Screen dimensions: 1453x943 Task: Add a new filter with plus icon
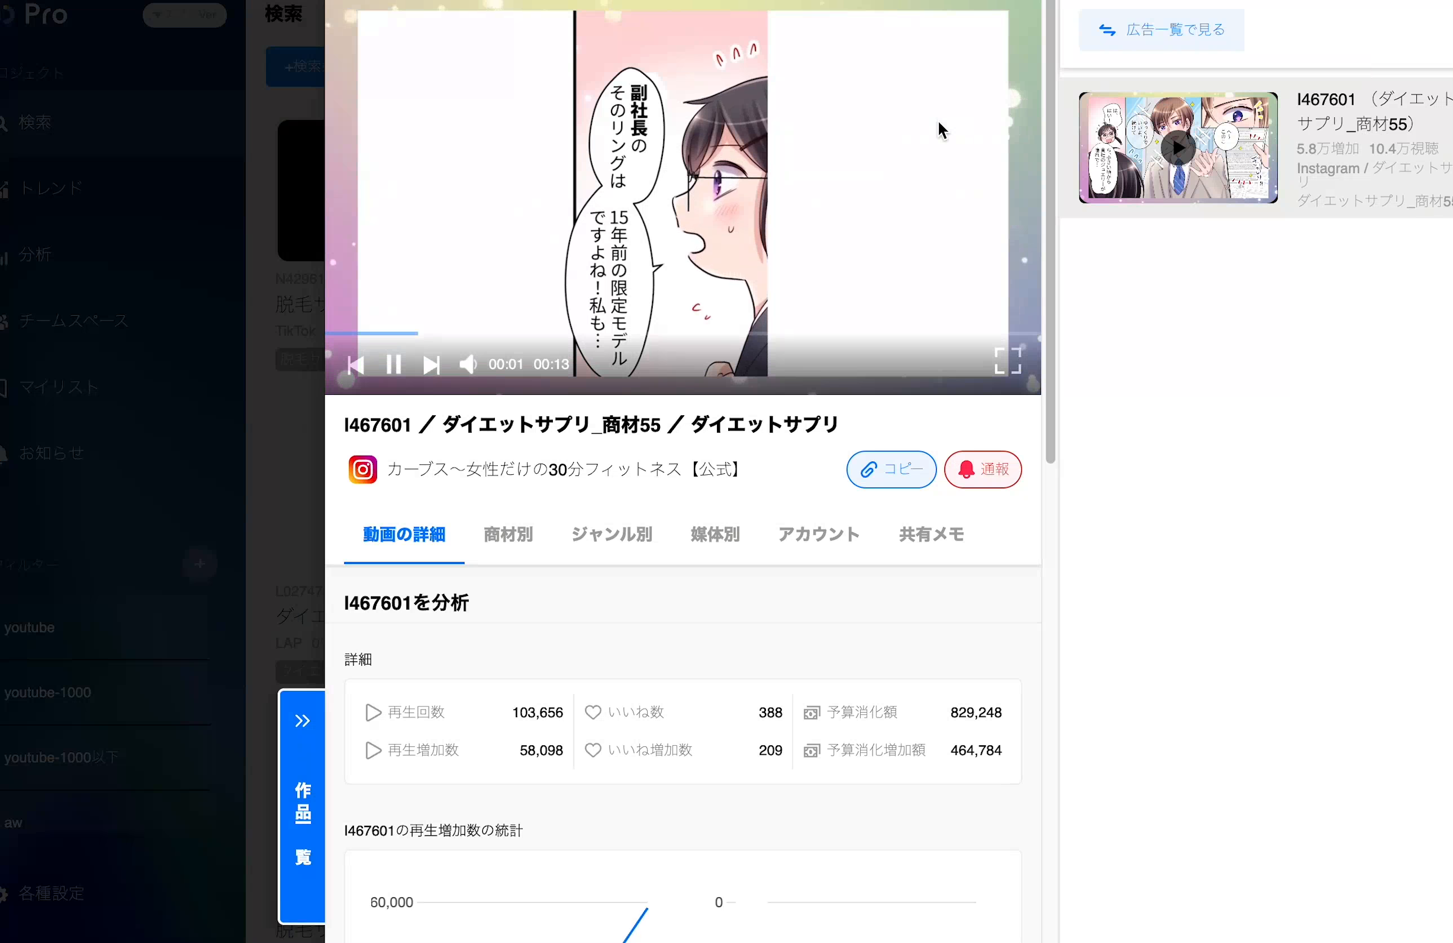click(x=200, y=564)
